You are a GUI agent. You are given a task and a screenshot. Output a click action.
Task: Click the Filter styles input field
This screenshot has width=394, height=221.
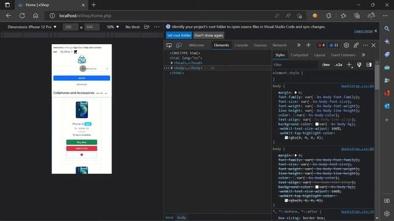pos(295,65)
